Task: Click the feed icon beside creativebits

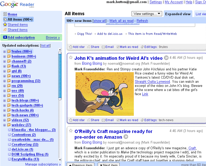Action: coord(9,140)
